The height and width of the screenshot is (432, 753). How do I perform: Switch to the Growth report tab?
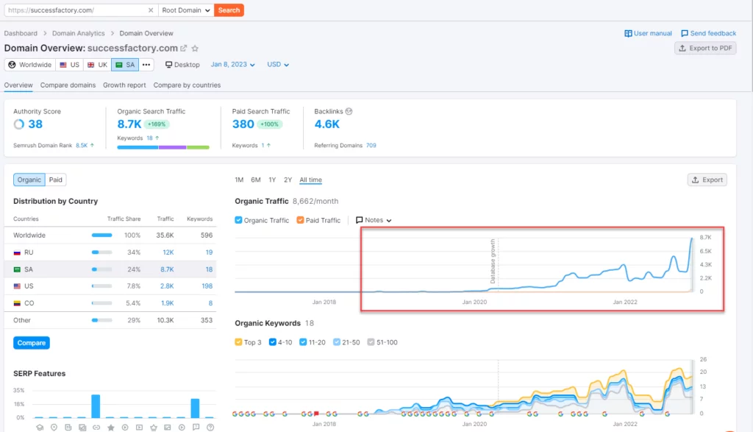click(x=124, y=85)
